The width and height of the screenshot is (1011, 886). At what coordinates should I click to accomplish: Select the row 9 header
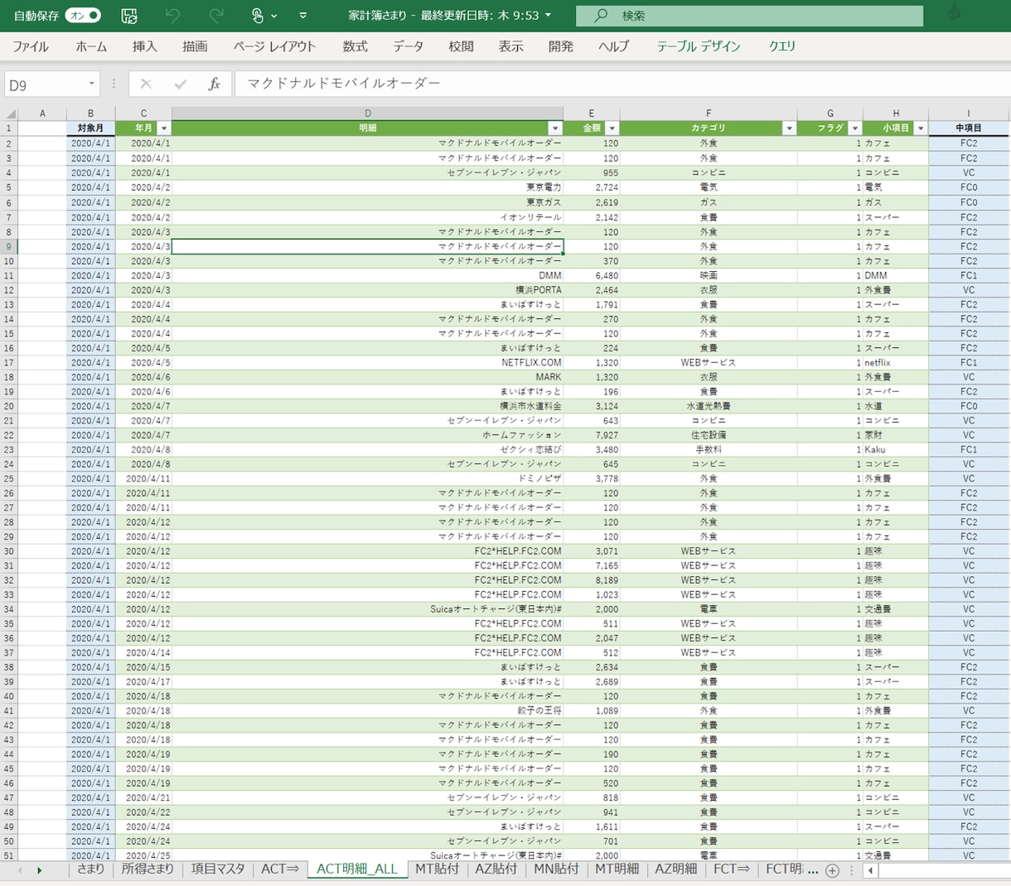(x=9, y=246)
